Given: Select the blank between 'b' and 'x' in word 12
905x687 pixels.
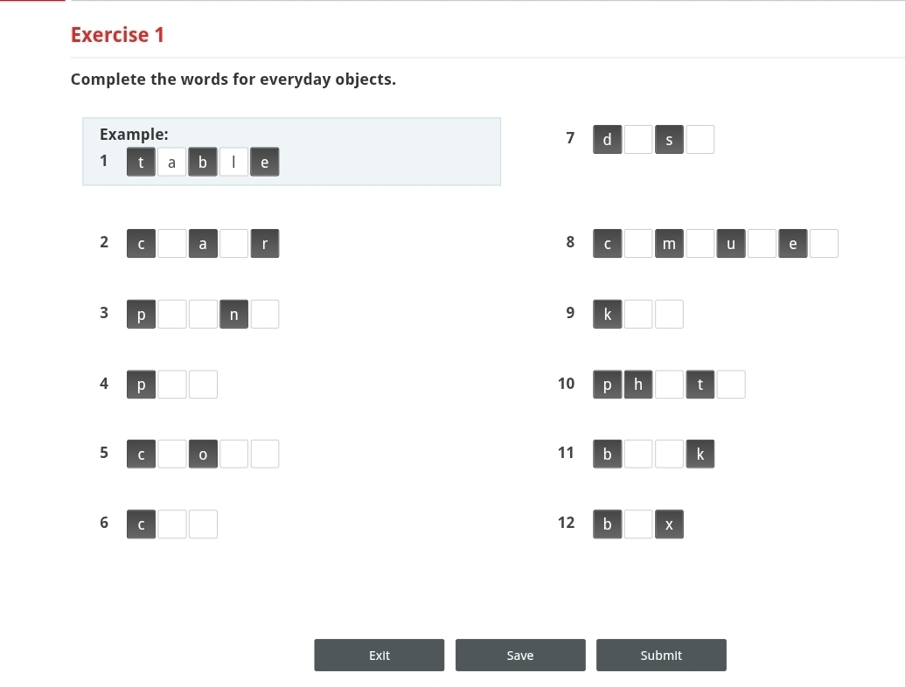Looking at the screenshot, I should [x=638, y=524].
